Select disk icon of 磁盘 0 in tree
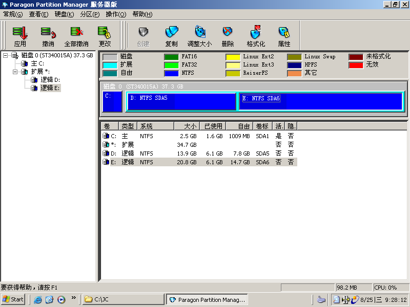410x307 pixels. point(15,55)
